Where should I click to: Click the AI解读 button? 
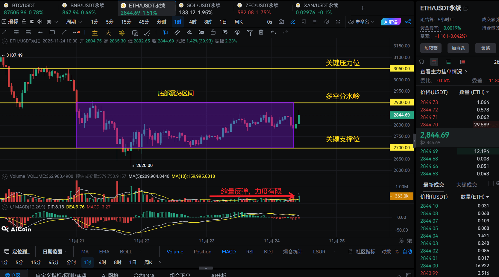[x=391, y=22]
